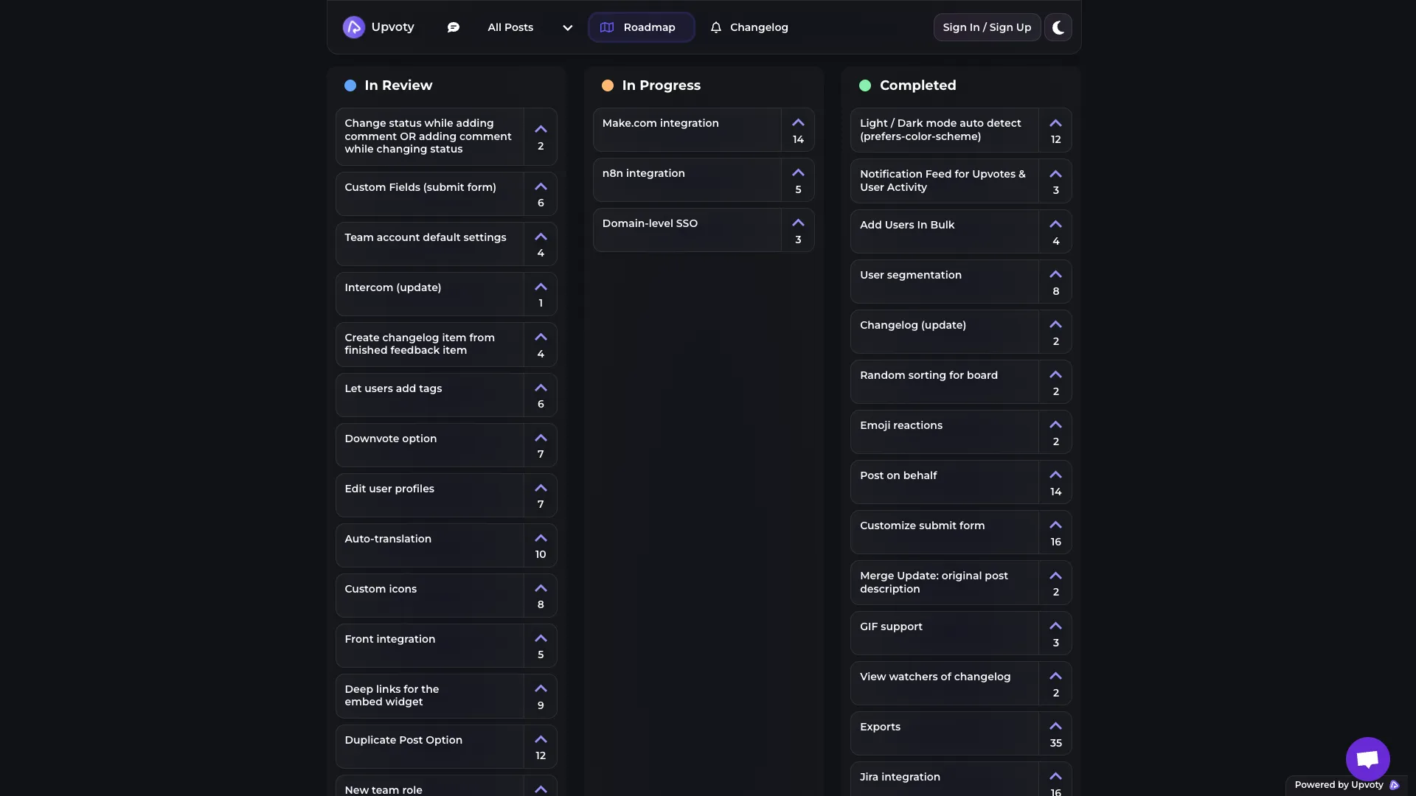Toggle dark mode with the moon switch

click(1058, 27)
